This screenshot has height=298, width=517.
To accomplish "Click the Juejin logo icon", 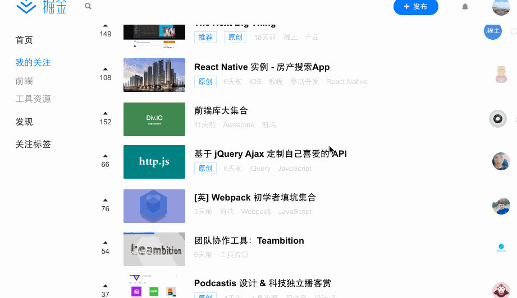I will [26, 7].
